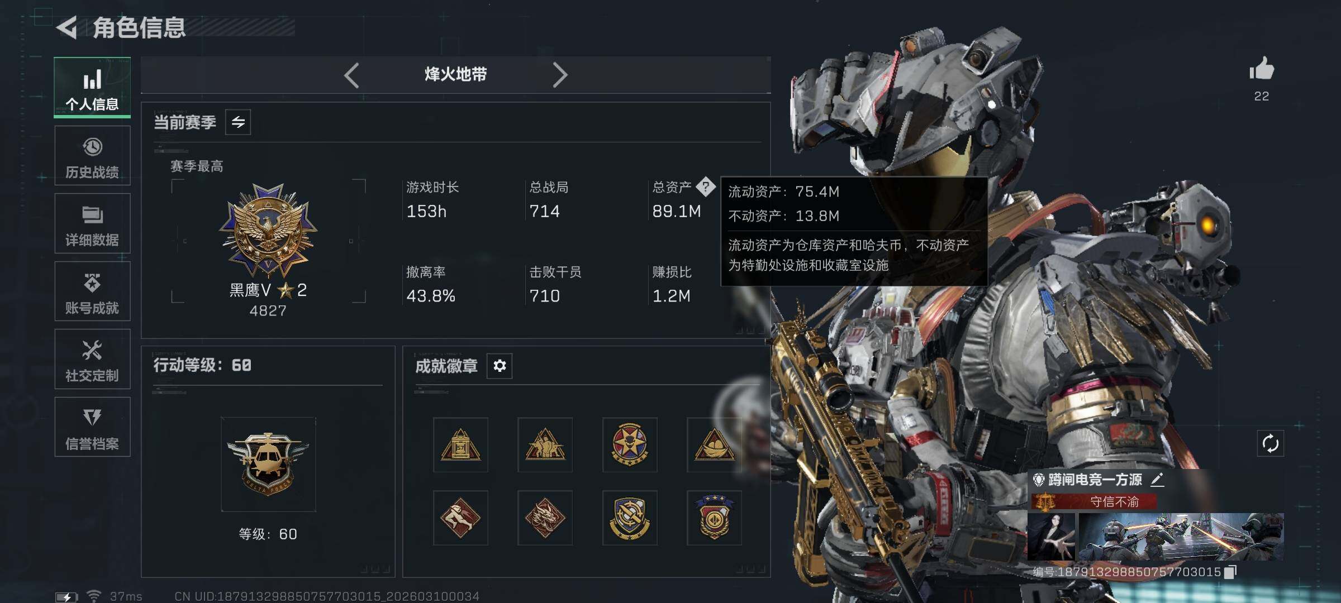
Task: Open the 详细数据 tab
Action: coord(92,223)
